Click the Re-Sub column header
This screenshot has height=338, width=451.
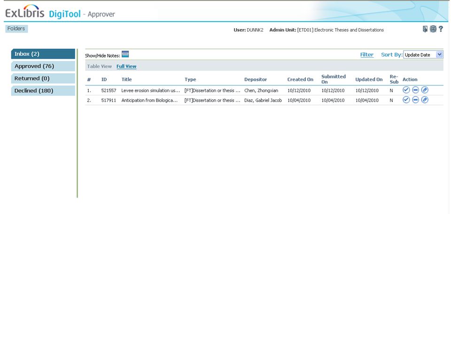pos(394,79)
